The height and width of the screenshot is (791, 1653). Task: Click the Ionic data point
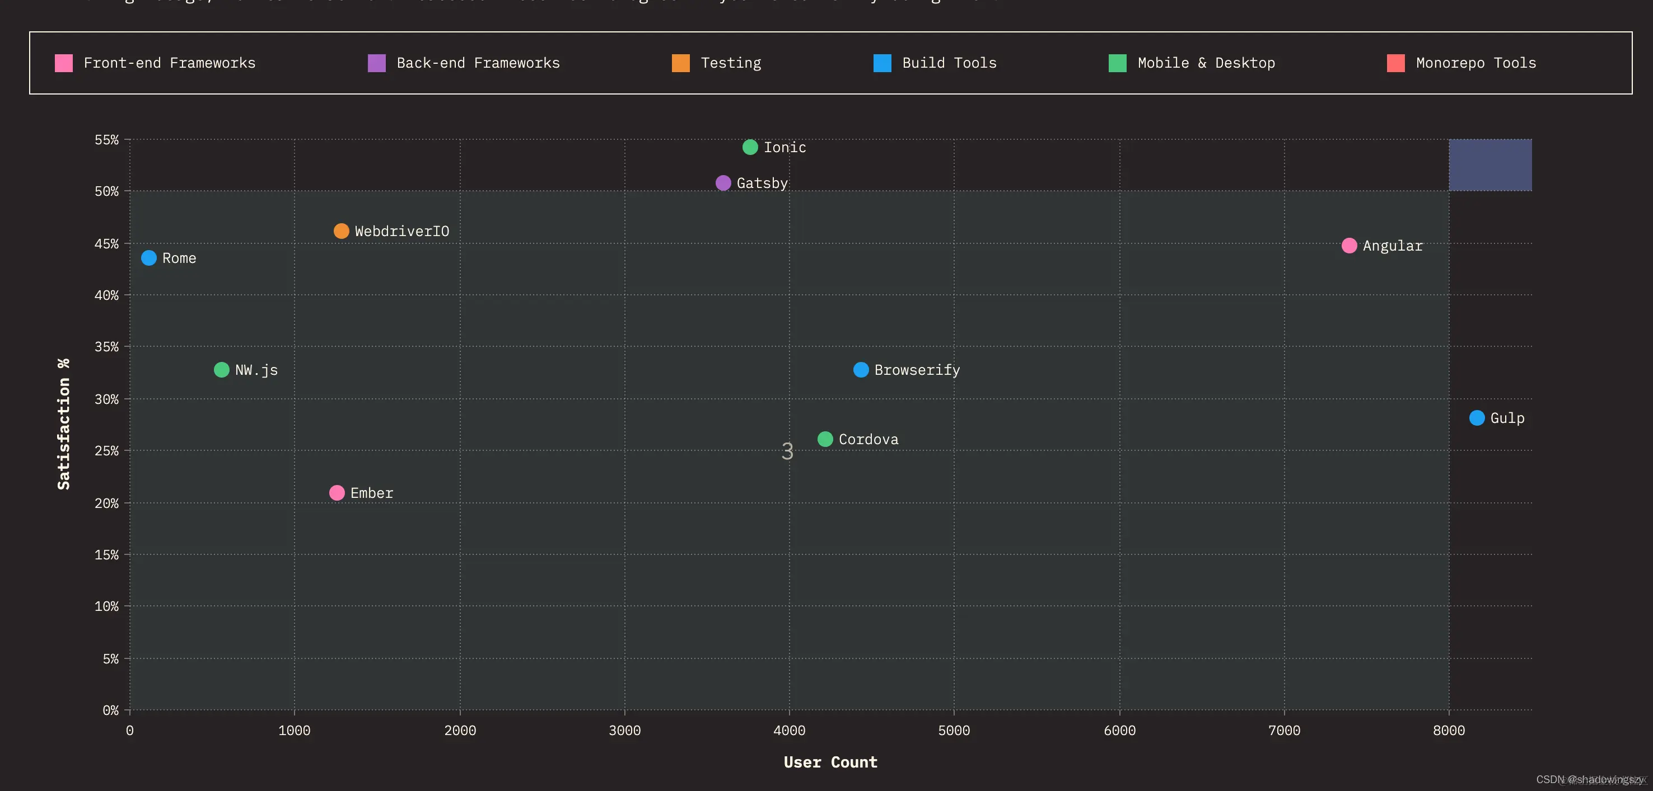click(x=749, y=148)
